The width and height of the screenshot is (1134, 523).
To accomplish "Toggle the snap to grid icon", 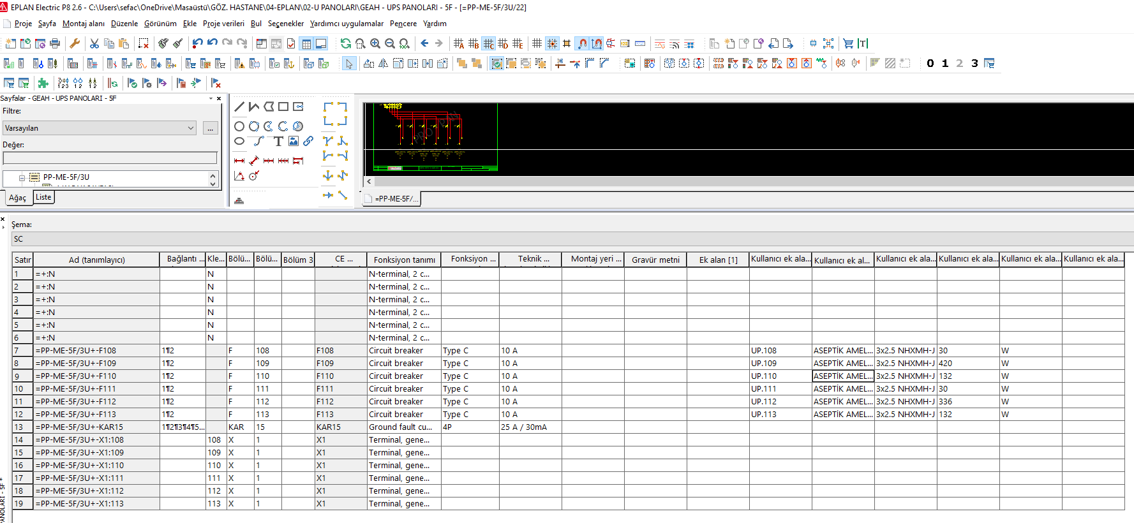I will tap(552, 43).
